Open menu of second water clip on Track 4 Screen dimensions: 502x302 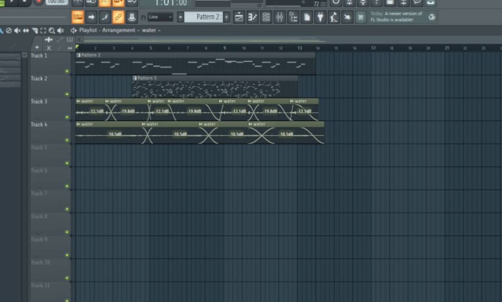144,124
